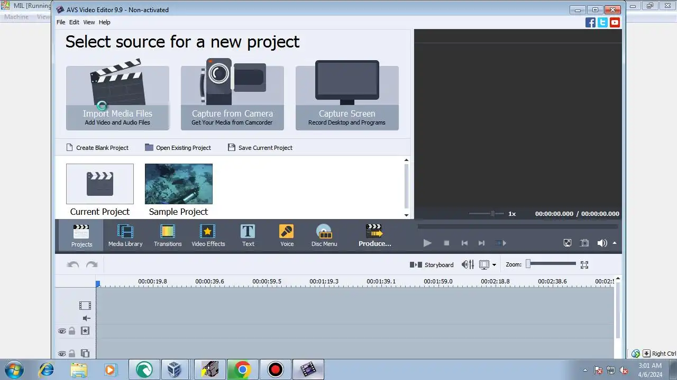Open the Facebook link icon

pyautogui.click(x=590, y=22)
